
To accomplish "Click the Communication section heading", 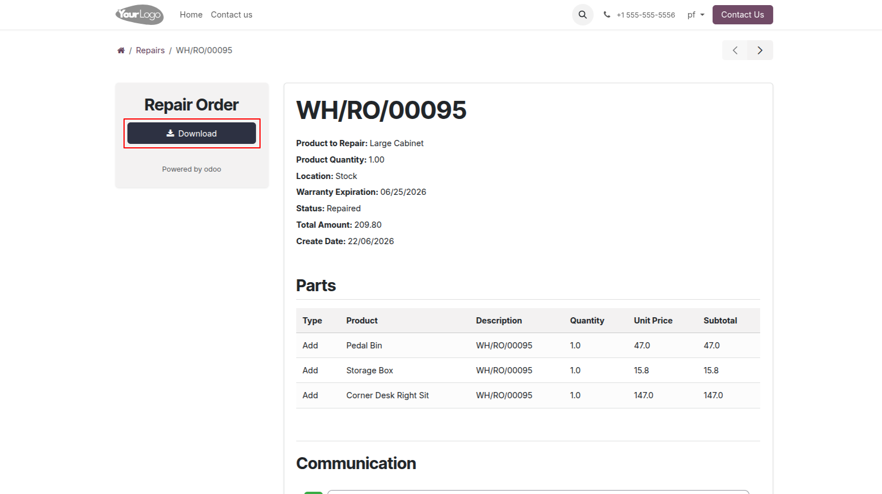I will [356, 463].
